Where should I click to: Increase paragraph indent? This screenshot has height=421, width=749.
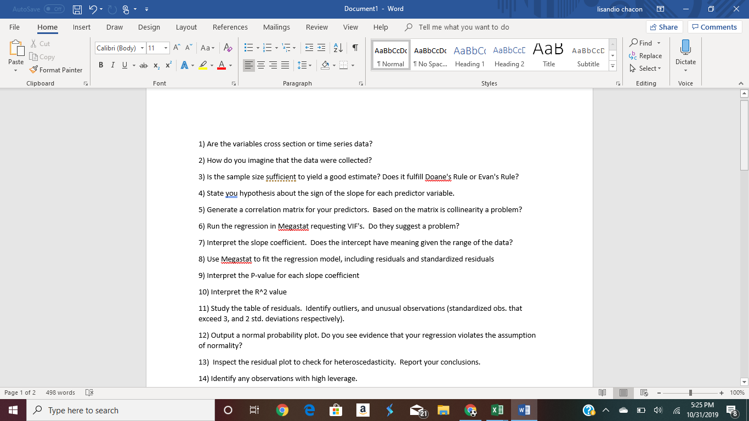click(321, 48)
